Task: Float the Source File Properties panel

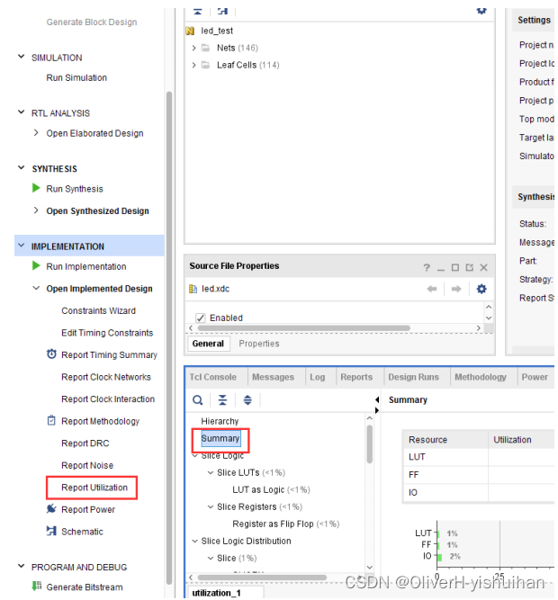Action: point(469,267)
